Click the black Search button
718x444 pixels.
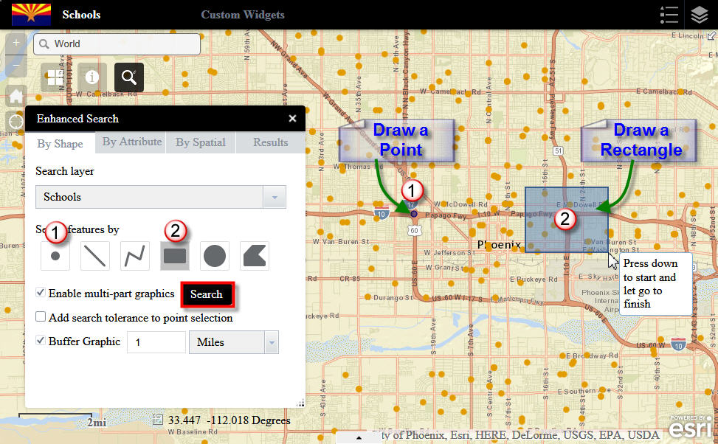point(207,294)
